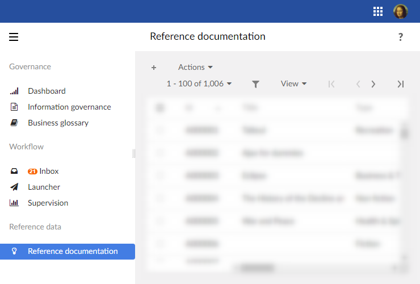This screenshot has height=284, width=420.
Task: Open the table filter funnel icon
Action: [x=256, y=84]
